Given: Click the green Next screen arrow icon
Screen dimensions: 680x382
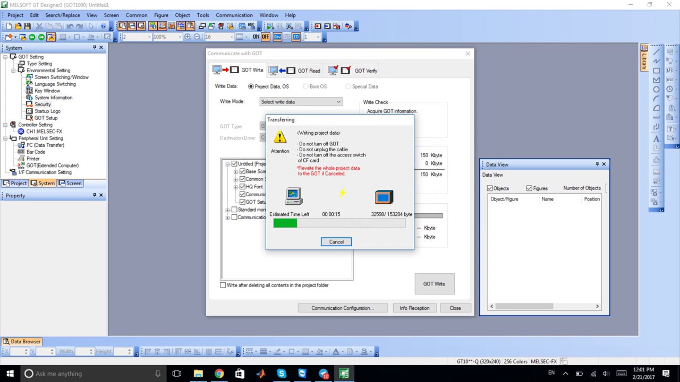Looking at the screenshot, I should [x=41, y=37].
